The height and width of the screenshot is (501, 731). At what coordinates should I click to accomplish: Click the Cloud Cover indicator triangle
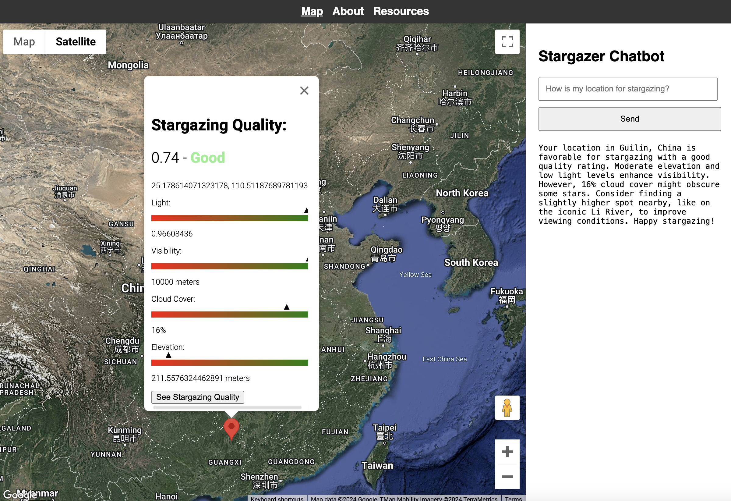click(x=287, y=307)
